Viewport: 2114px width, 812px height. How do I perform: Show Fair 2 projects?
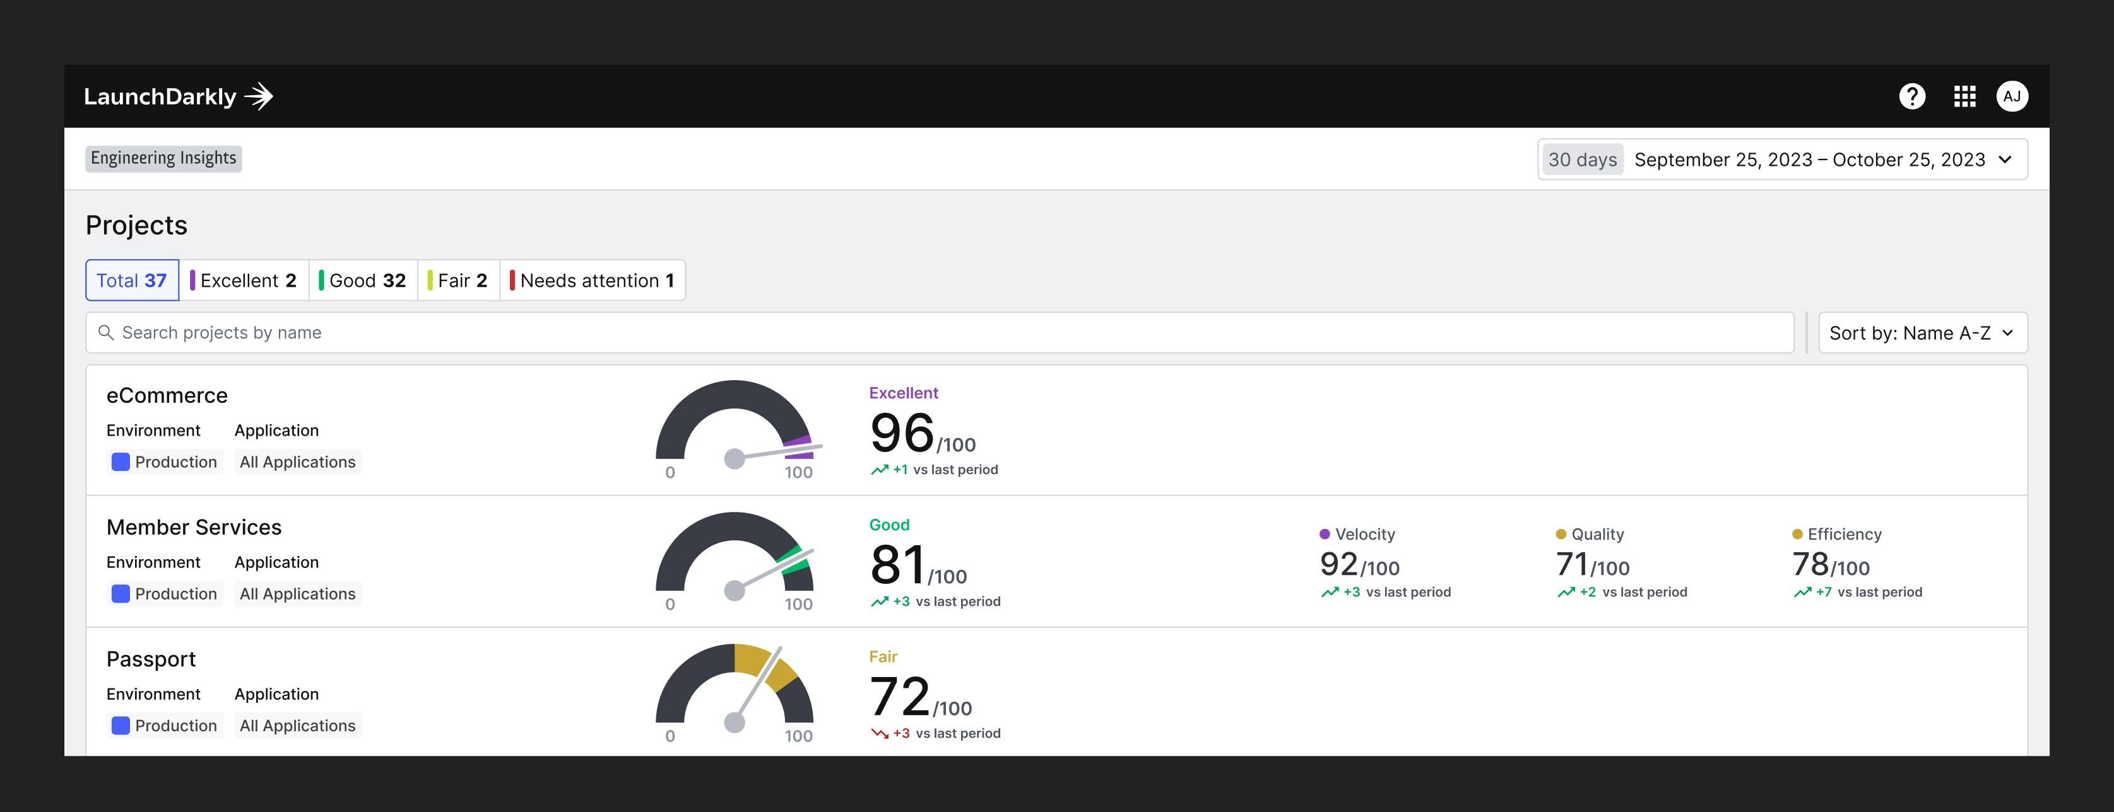tap(458, 281)
